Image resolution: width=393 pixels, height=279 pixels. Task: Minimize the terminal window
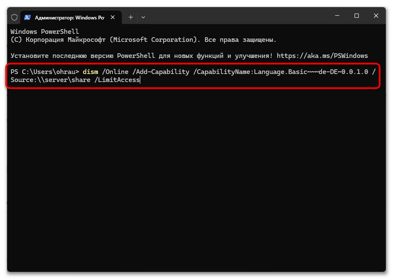[337, 16]
